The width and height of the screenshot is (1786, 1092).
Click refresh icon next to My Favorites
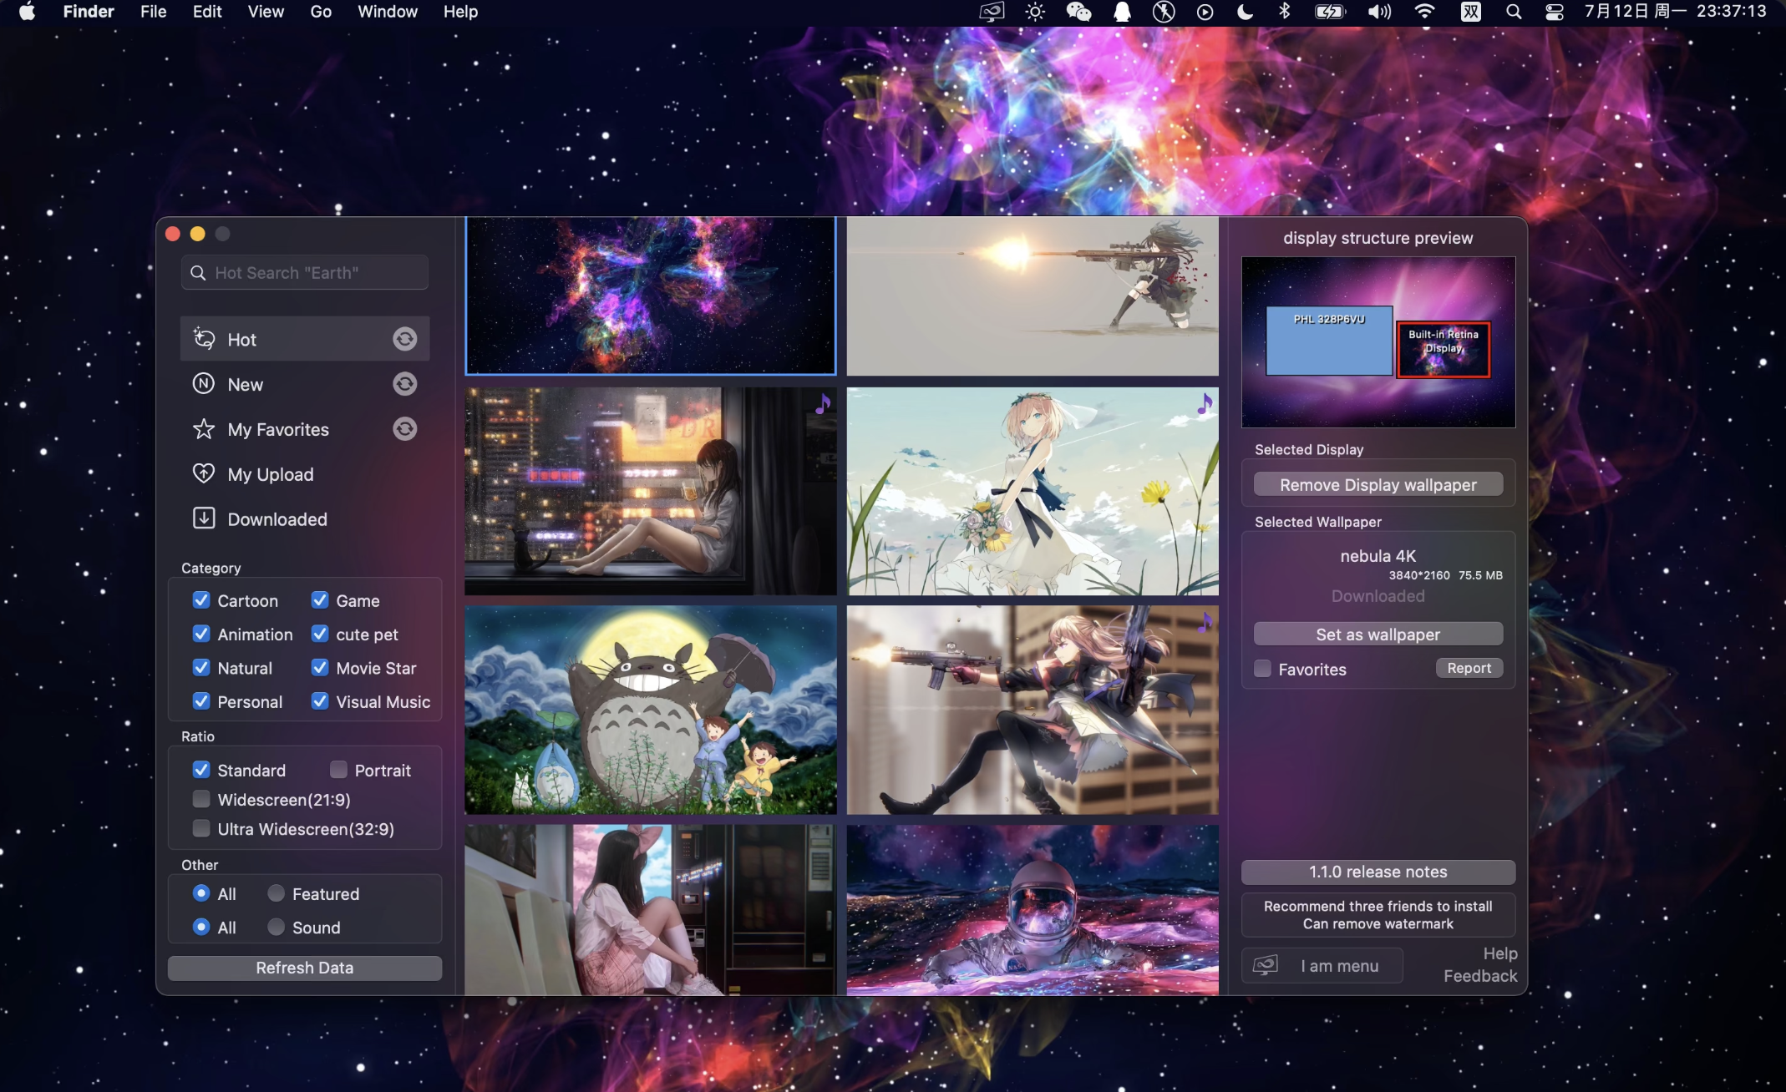pyautogui.click(x=405, y=429)
